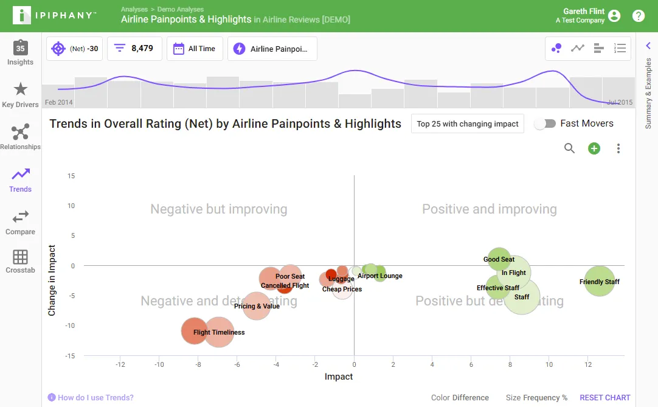Switch to the Compare arrows view
The image size is (658, 407).
pyautogui.click(x=20, y=223)
